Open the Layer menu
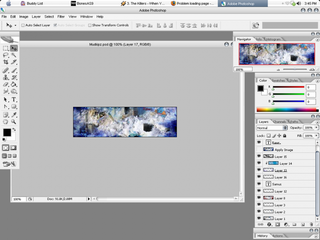The height and width of the screenshot is (240, 320). 36,17
